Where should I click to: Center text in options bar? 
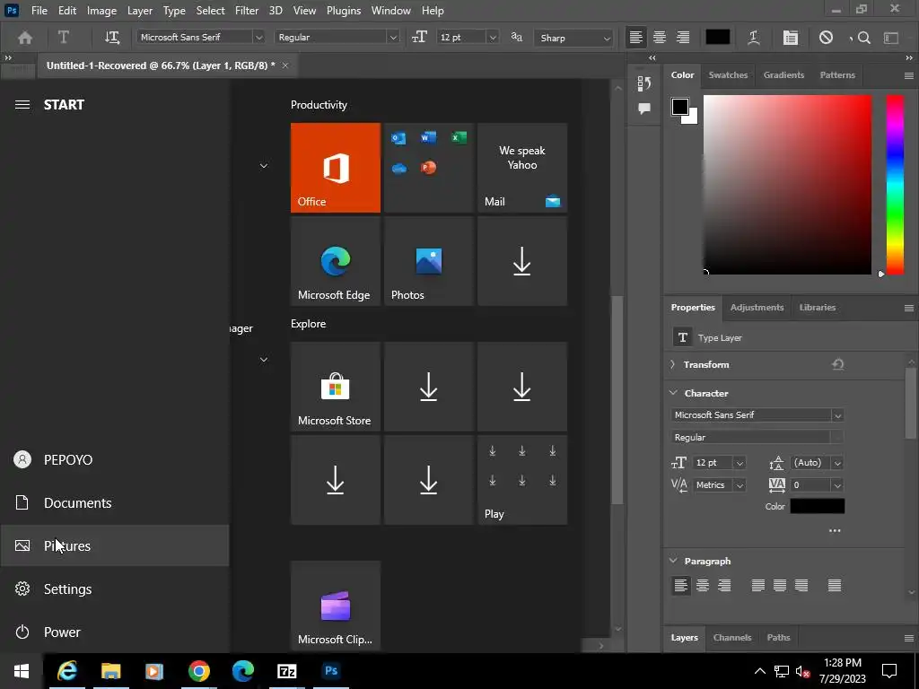[660, 38]
